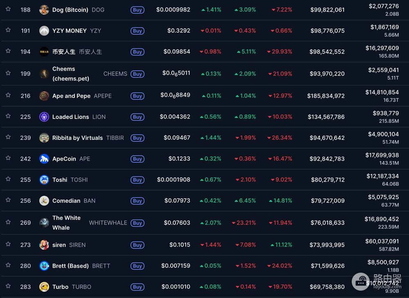
Task: Click Buy for Comedian BAN
Action: (x=137, y=201)
